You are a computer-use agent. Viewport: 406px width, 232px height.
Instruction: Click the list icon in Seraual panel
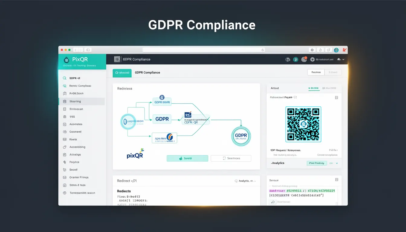(337, 180)
